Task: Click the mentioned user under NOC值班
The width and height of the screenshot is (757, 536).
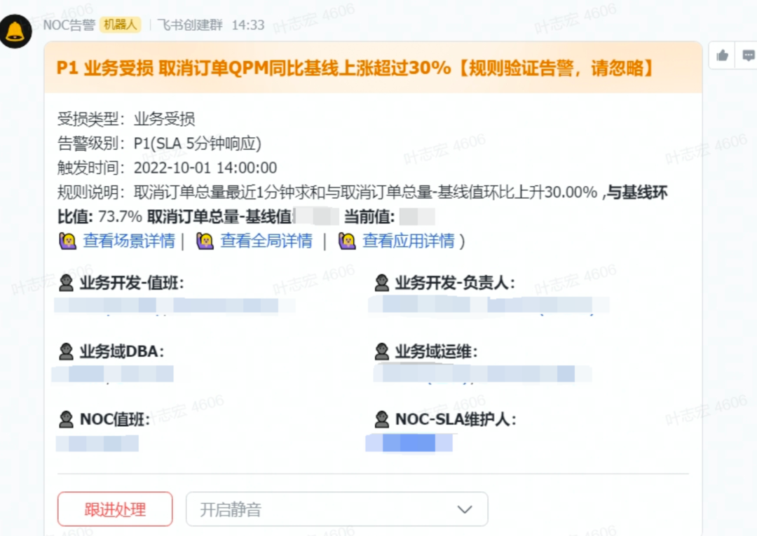Action: click(97, 443)
